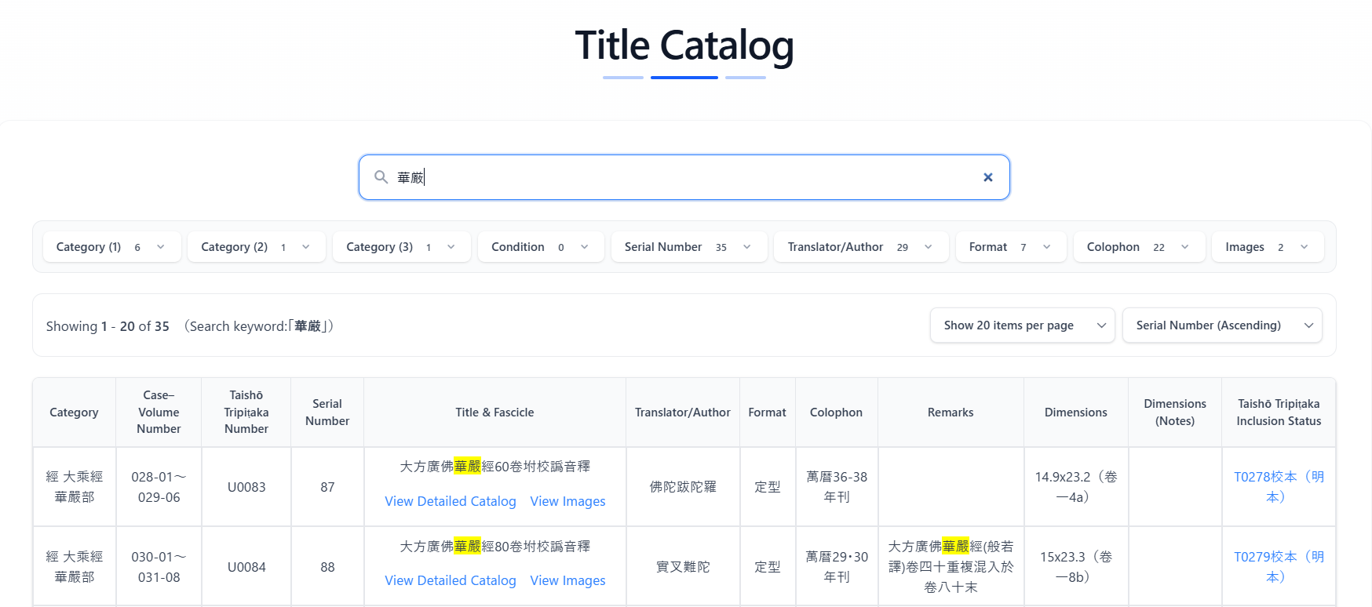Expand the Condition filter

[x=540, y=247]
